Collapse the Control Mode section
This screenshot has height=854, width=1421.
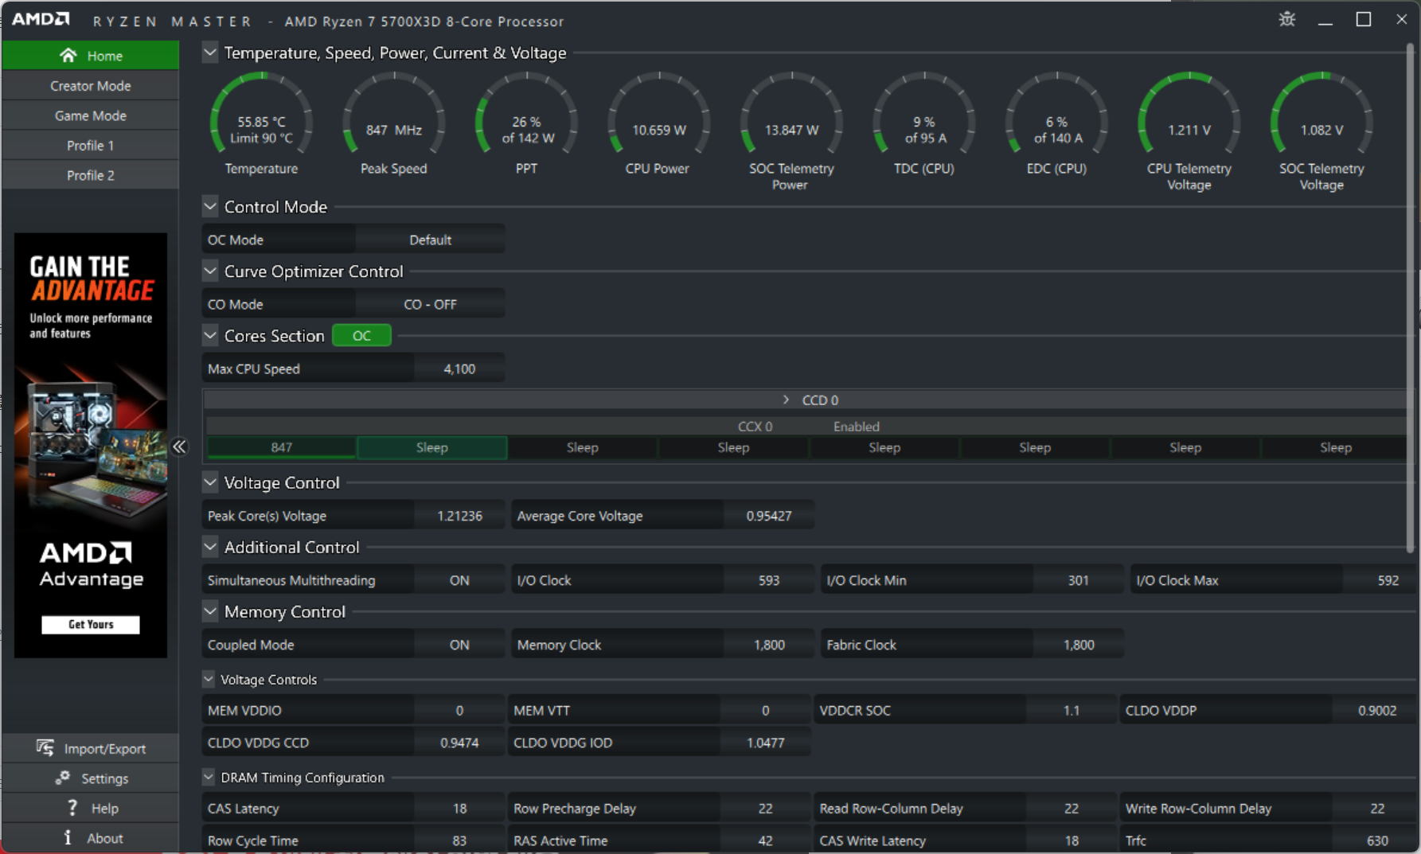pyautogui.click(x=210, y=207)
